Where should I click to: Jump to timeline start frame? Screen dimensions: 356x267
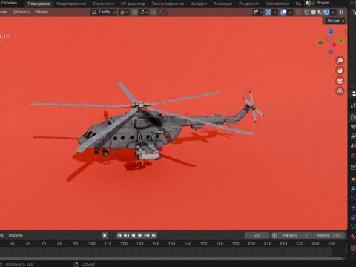click(x=119, y=235)
